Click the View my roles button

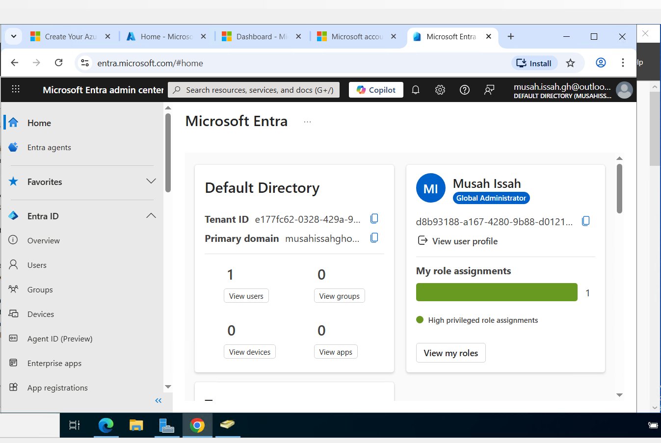tap(450, 353)
